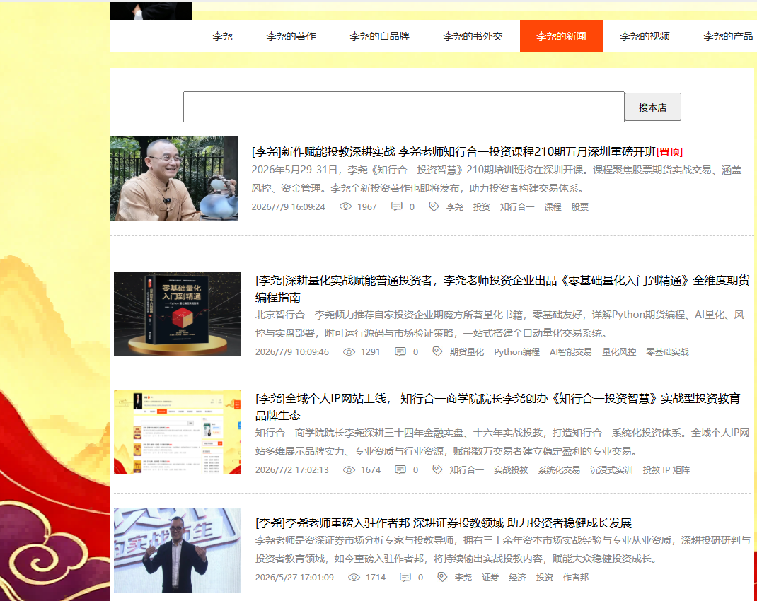This screenshot has height=601, width=757.
Task: Select the Python编程 tag
Action: (x=516, y=352)
